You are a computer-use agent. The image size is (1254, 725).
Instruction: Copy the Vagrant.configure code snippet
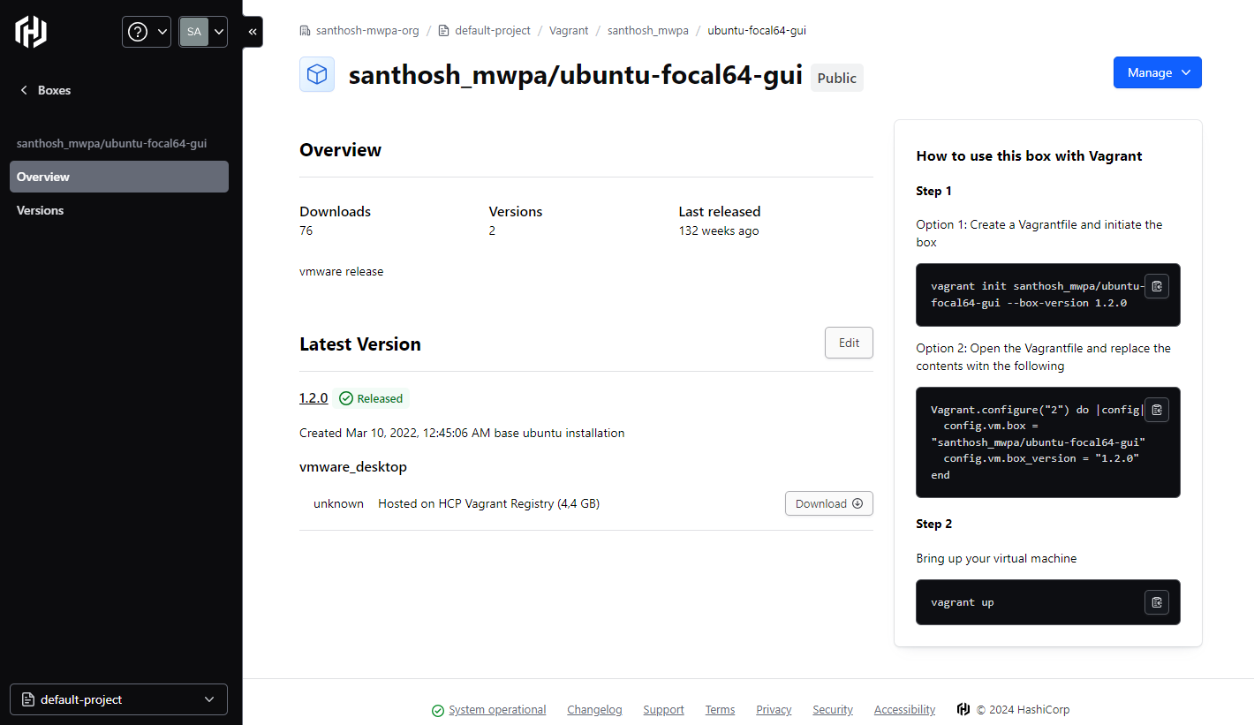[x=1157, y=410]
